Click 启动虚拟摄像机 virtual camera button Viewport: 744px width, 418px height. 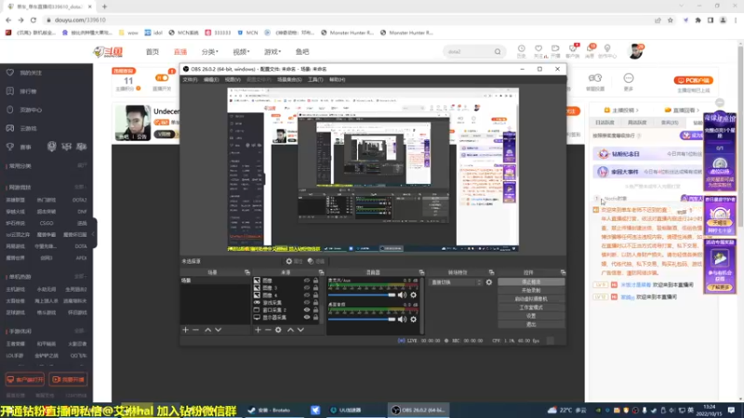531,298
